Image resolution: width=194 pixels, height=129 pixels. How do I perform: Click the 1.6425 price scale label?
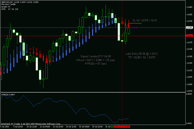189,15
